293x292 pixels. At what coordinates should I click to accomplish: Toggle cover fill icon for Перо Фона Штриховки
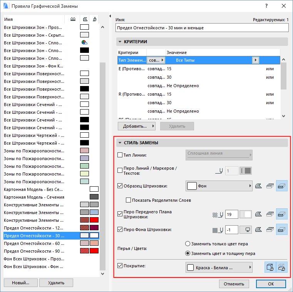click(x=270, y=230)
